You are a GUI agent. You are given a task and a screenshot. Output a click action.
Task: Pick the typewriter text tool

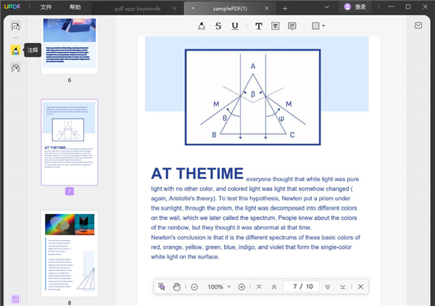pyautogui.click(x=259, y=26)
